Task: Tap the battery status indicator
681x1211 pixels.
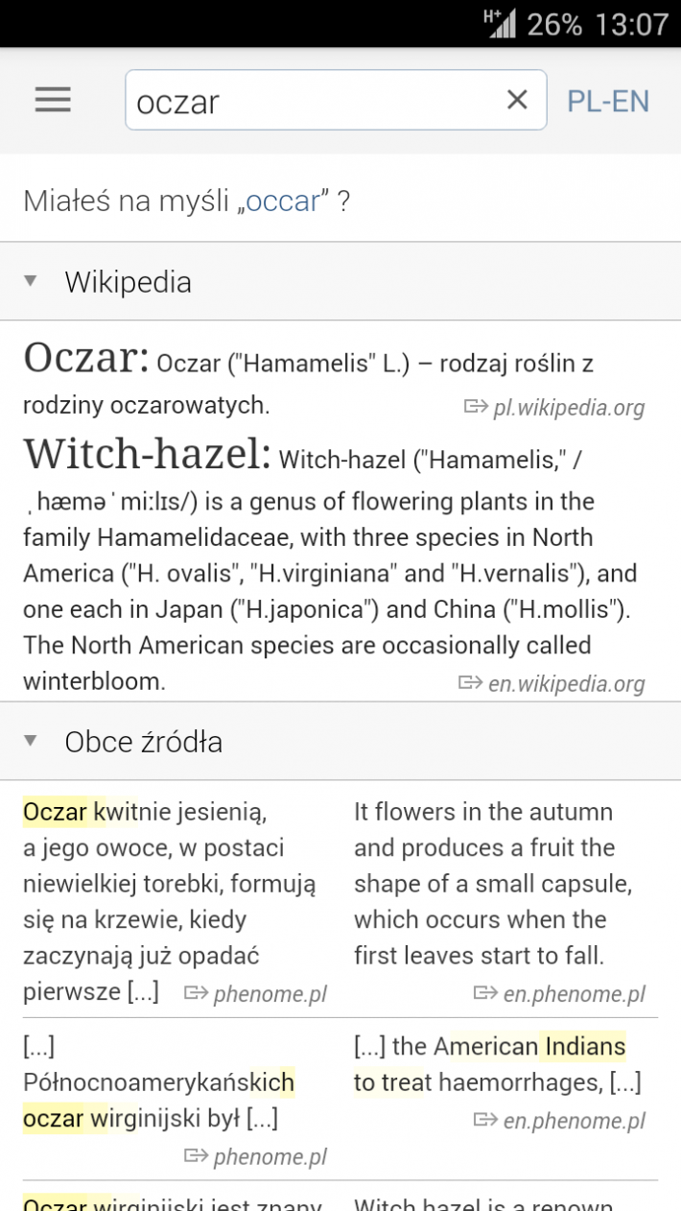Action: [x=554, y=23]
